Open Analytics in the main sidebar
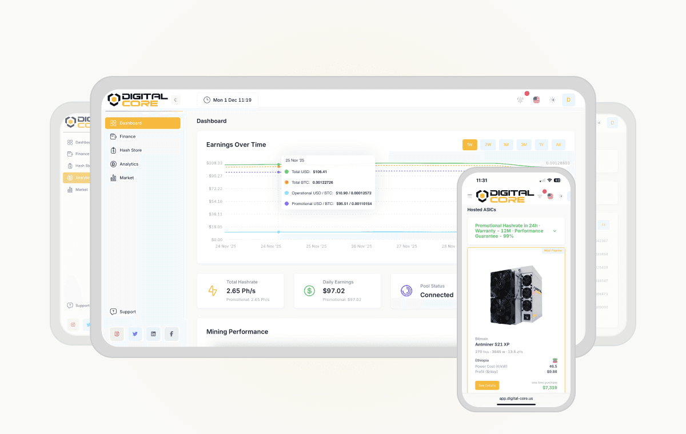The height and width of the screenshot is (434, 686). click(143, 164)
